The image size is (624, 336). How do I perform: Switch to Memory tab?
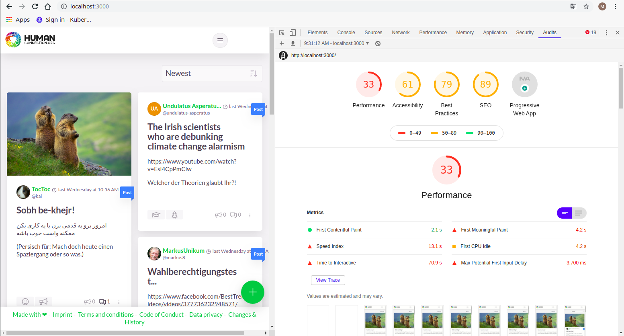465,33
